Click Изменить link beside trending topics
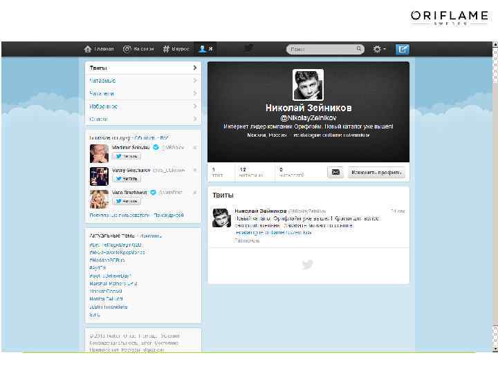498x373 pixels. [x=151, y=236]
